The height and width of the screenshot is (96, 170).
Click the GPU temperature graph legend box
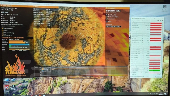point(46,70)
